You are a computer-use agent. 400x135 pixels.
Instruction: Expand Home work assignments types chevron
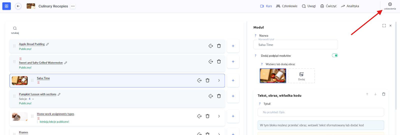point(219,116)
